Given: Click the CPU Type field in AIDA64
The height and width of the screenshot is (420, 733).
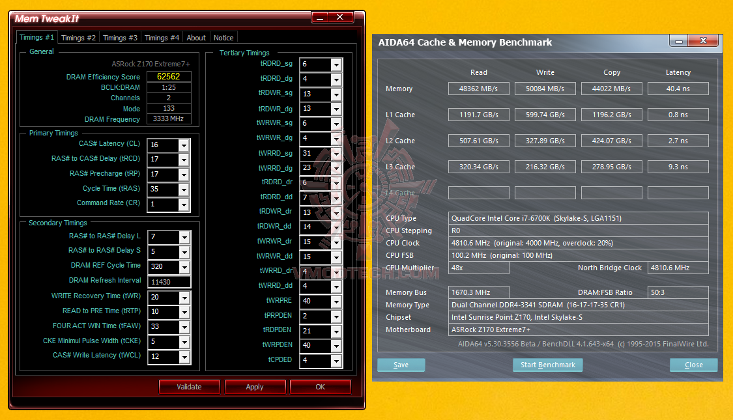Looking at the screenshot, I should coord(579,218).
